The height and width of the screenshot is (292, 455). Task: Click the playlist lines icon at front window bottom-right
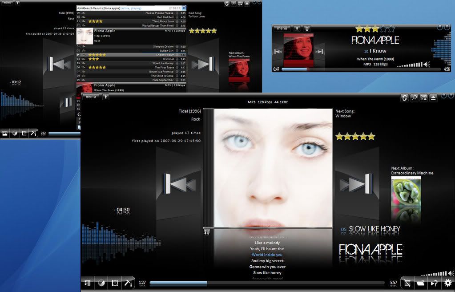407,283
